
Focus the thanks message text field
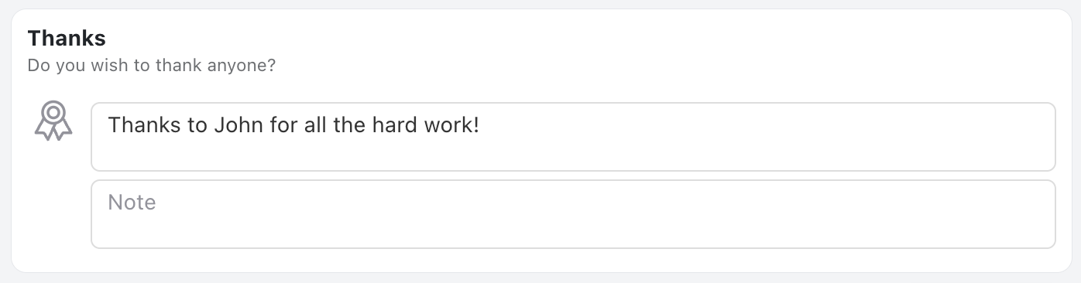[x=573, y=137]
